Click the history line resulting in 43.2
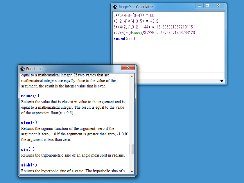 coord(136,21)
